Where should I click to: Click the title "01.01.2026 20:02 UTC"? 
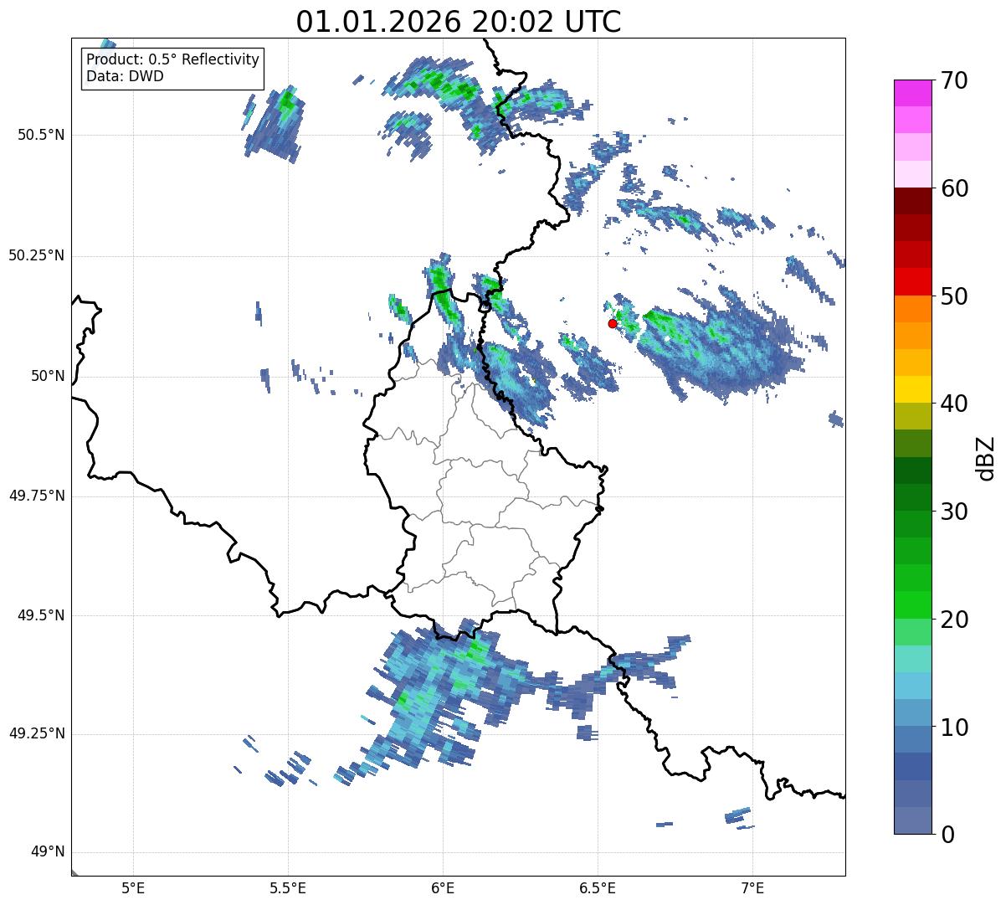459,22
